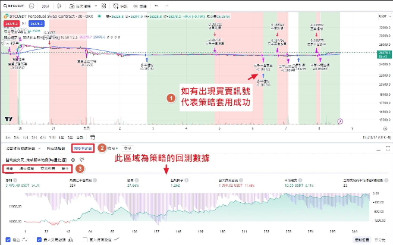Maximize the bottom panel
Image resolution: width=393 pixels, height=245 pixels.
point(388,149)
